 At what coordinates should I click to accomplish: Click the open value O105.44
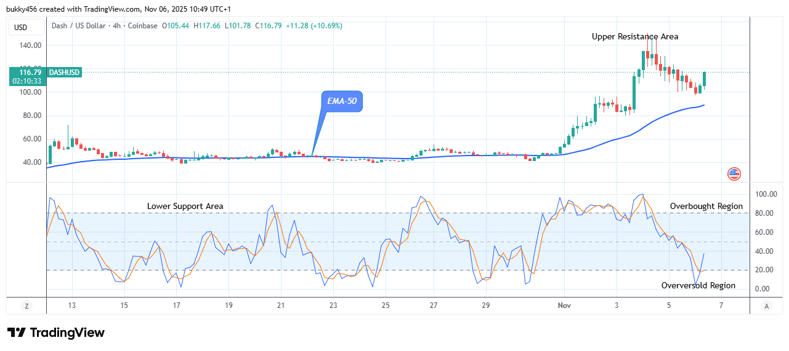point(176,26)
